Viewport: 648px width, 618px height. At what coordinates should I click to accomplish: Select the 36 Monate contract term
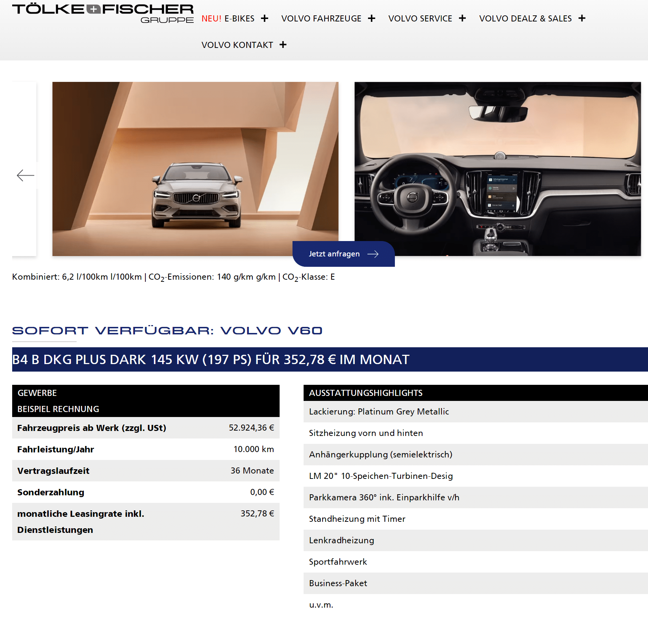[252, 471]
